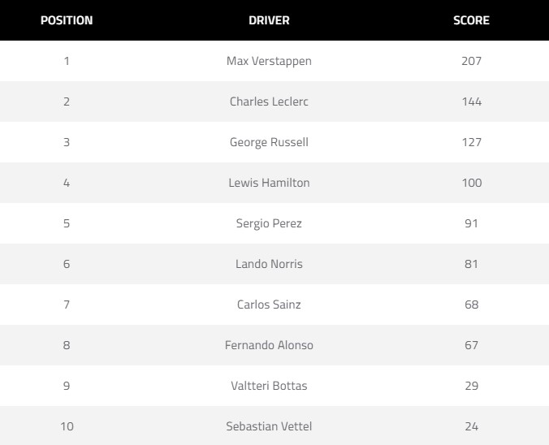This screenshot has width=549, height=445.
Task: Click the SCORE column header
Action: (471, 20)
